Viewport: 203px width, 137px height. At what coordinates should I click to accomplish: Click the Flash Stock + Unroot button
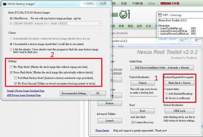179,83
